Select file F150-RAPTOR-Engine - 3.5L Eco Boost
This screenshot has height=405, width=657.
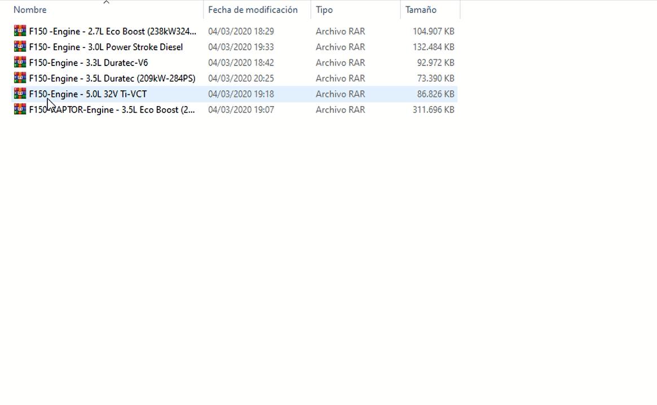click(x=112, y=109)
